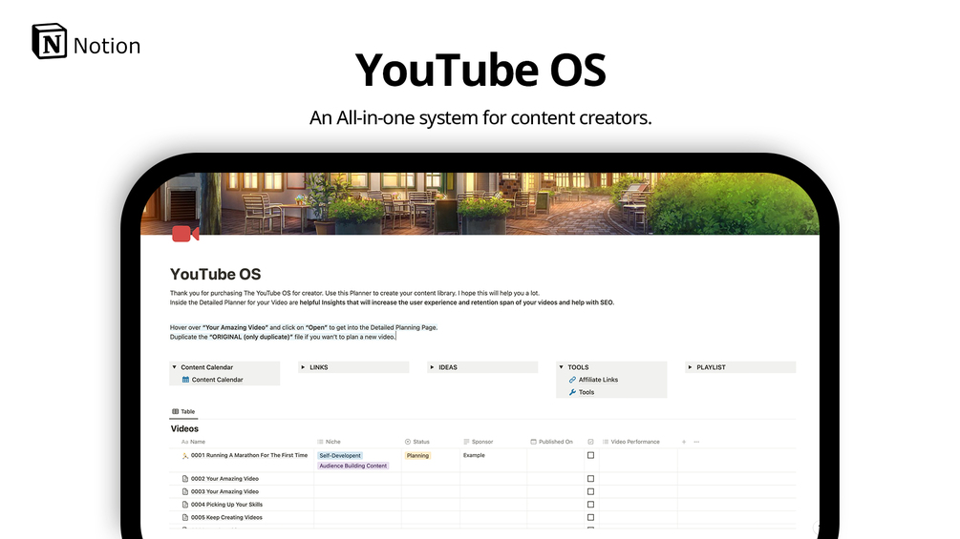960x539 pixels.
Task: Expand the PLAYLIST toggle arrow
Action: (x=690, y=367)
